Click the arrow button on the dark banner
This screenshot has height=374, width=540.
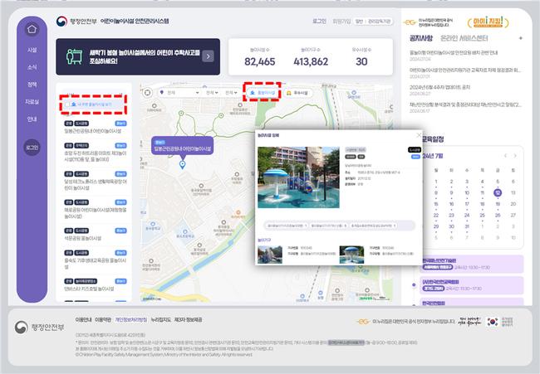(x=208, y=56)
